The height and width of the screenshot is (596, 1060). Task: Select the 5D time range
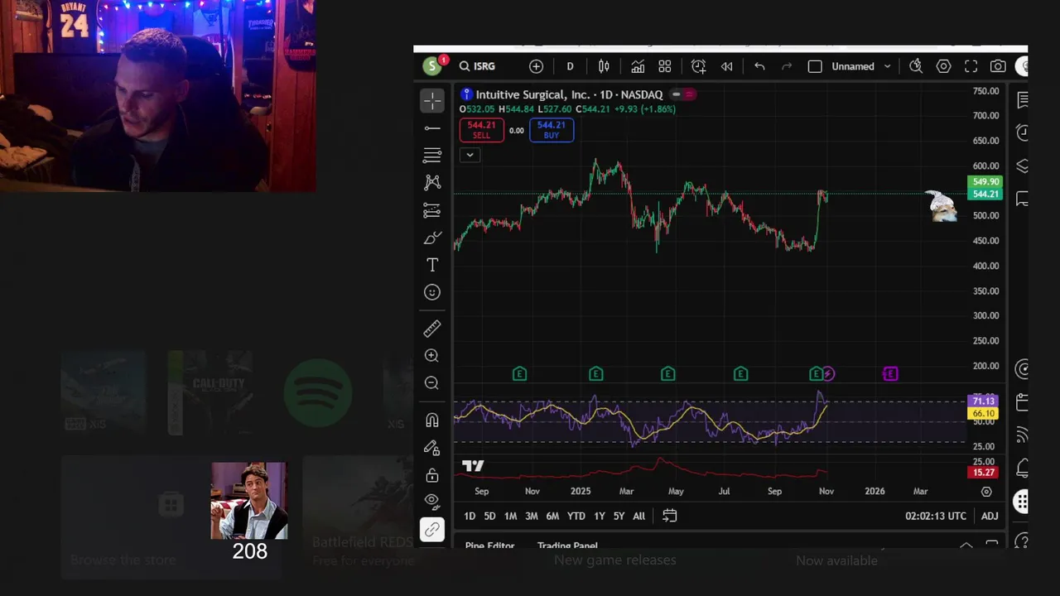[489, 516]
